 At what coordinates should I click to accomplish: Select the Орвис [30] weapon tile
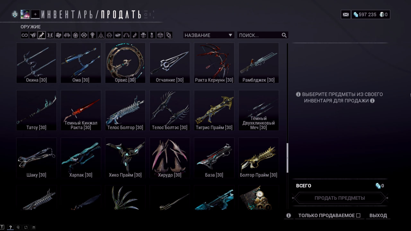point(125,63)
